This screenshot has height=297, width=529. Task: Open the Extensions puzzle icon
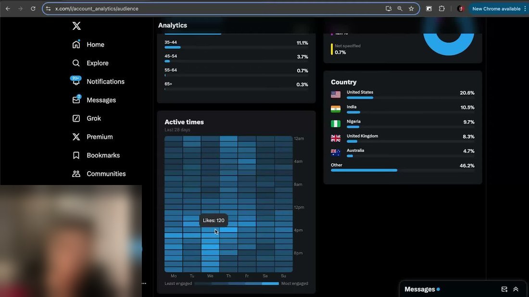click(x=441, y=9)
